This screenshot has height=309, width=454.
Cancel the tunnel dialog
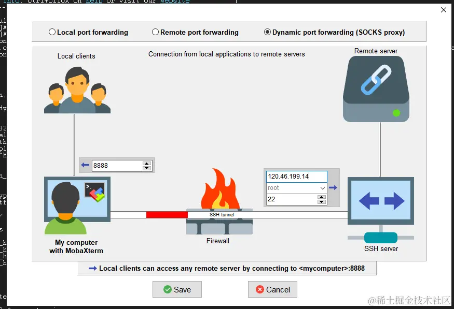[272, 289]
